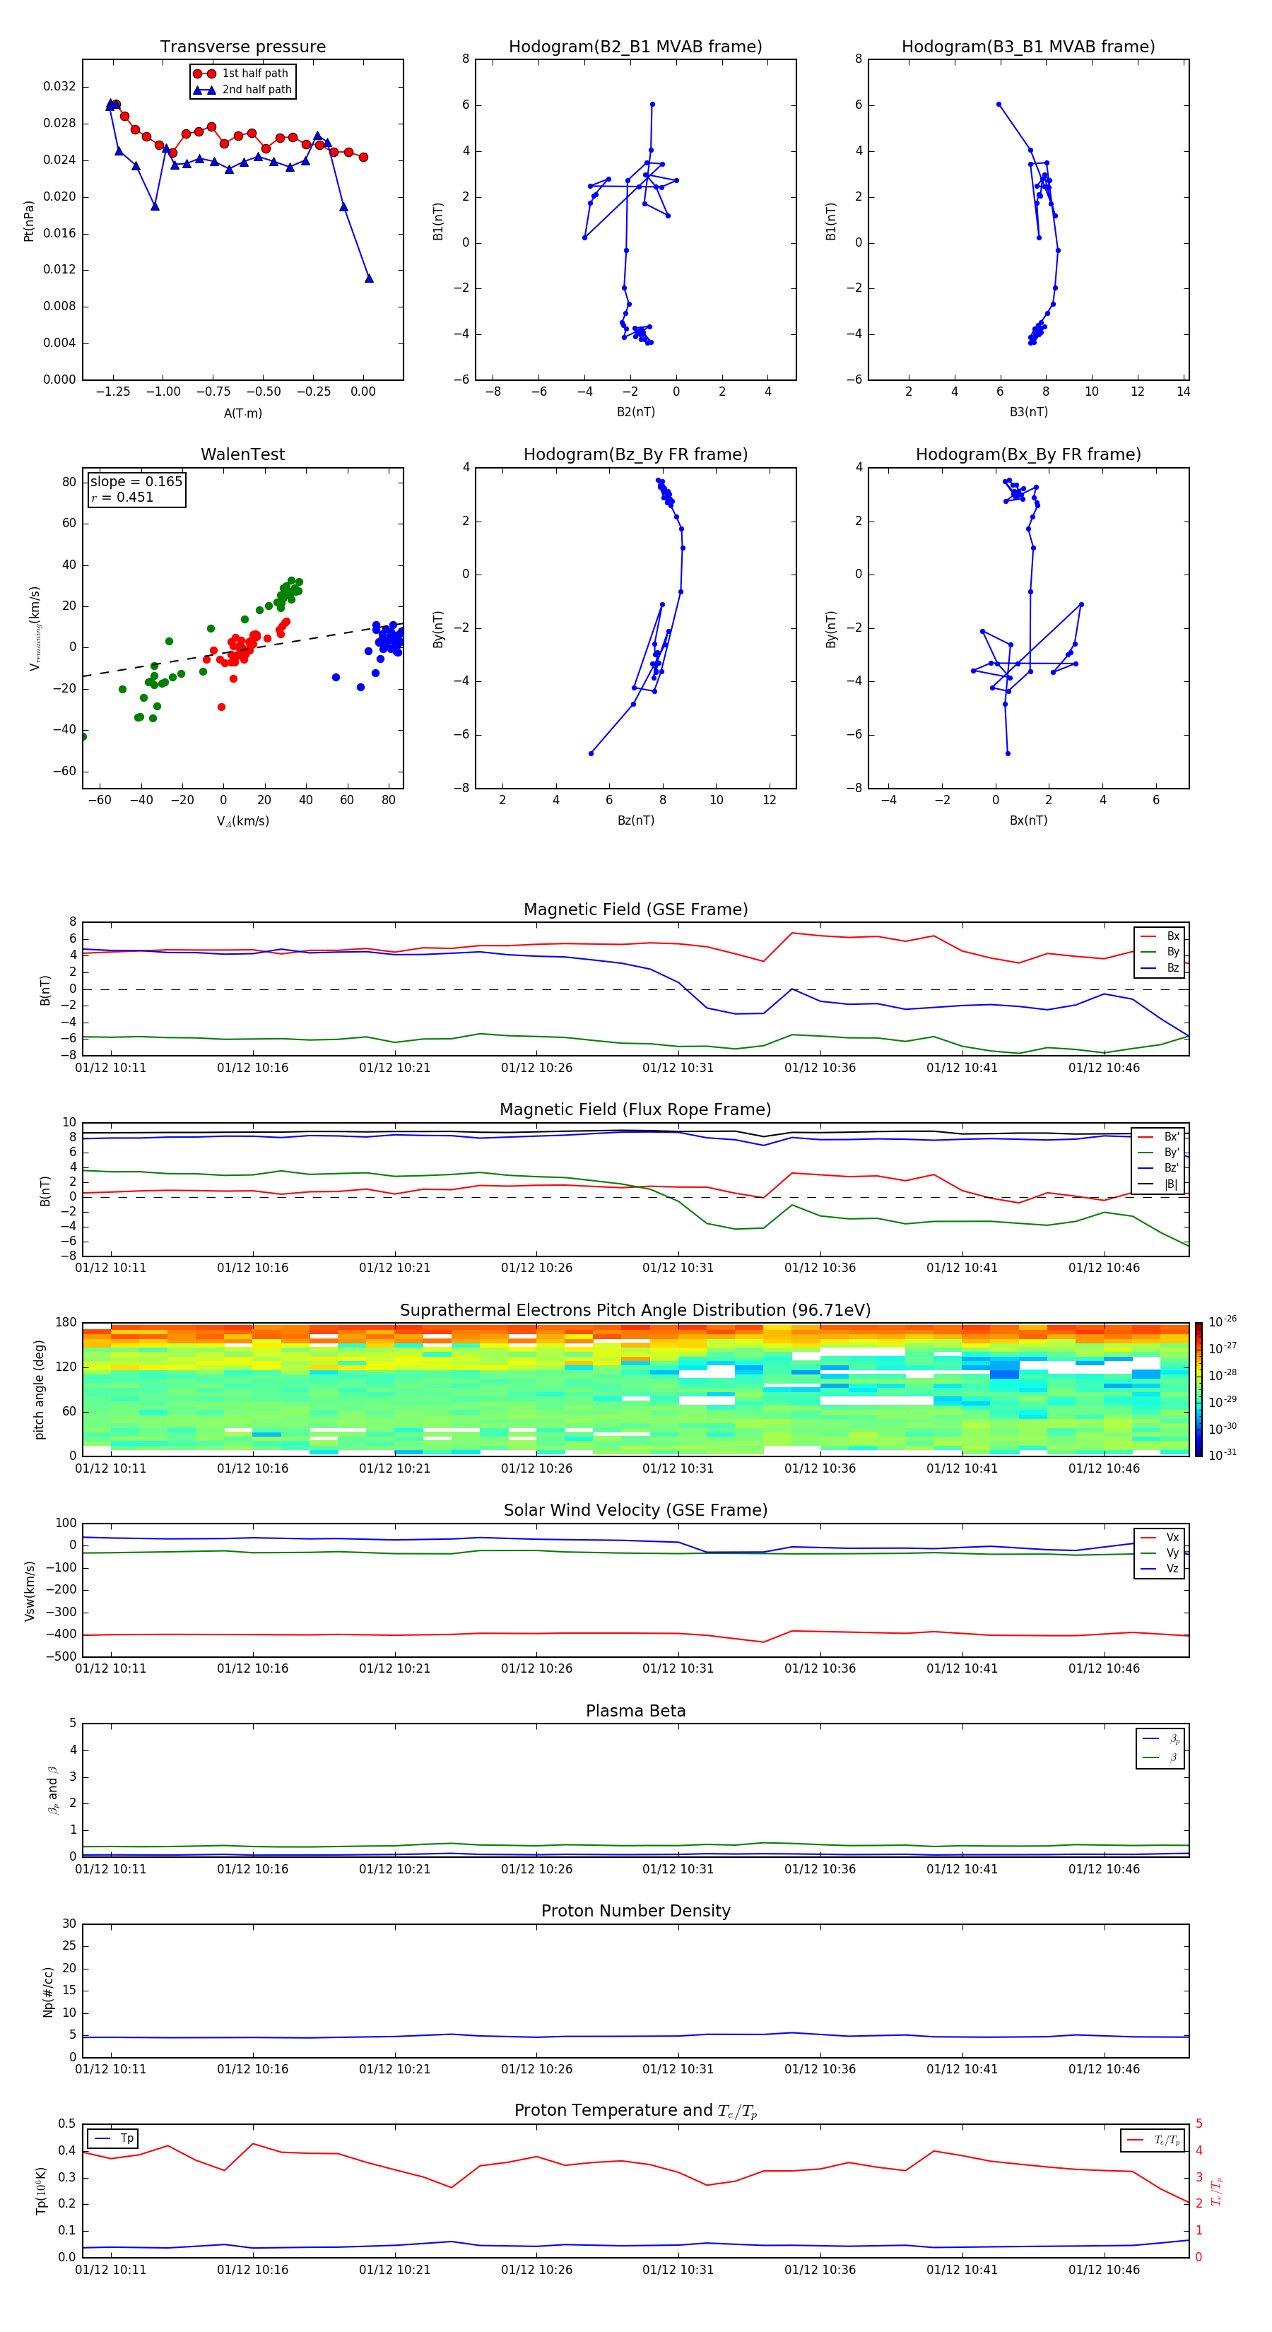Click 'pitch angle (deg)' axis label

40,1389
